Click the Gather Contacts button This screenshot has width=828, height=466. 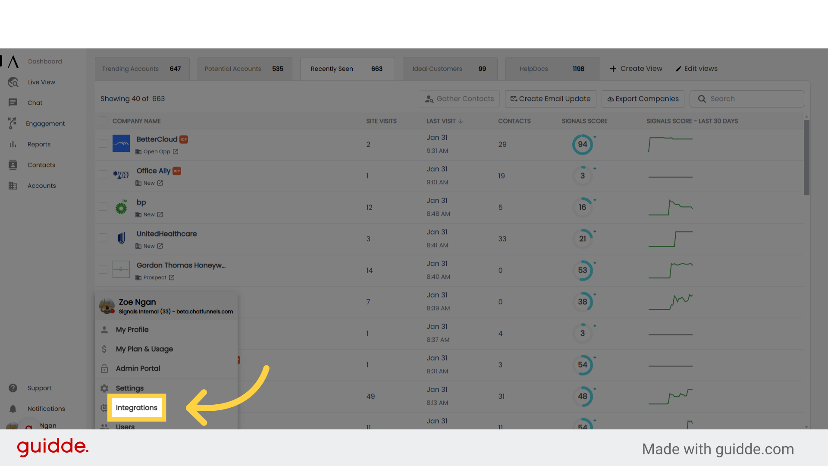click(459, 99)
